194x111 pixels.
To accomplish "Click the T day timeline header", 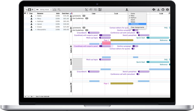I will 93,13.
